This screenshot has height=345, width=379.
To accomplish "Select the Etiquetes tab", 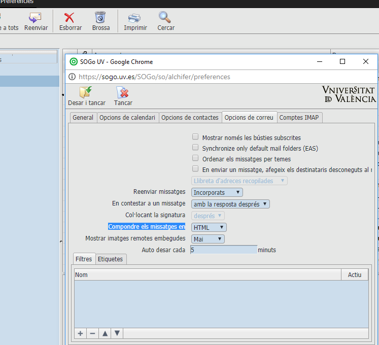I will [x=110, y=259].
